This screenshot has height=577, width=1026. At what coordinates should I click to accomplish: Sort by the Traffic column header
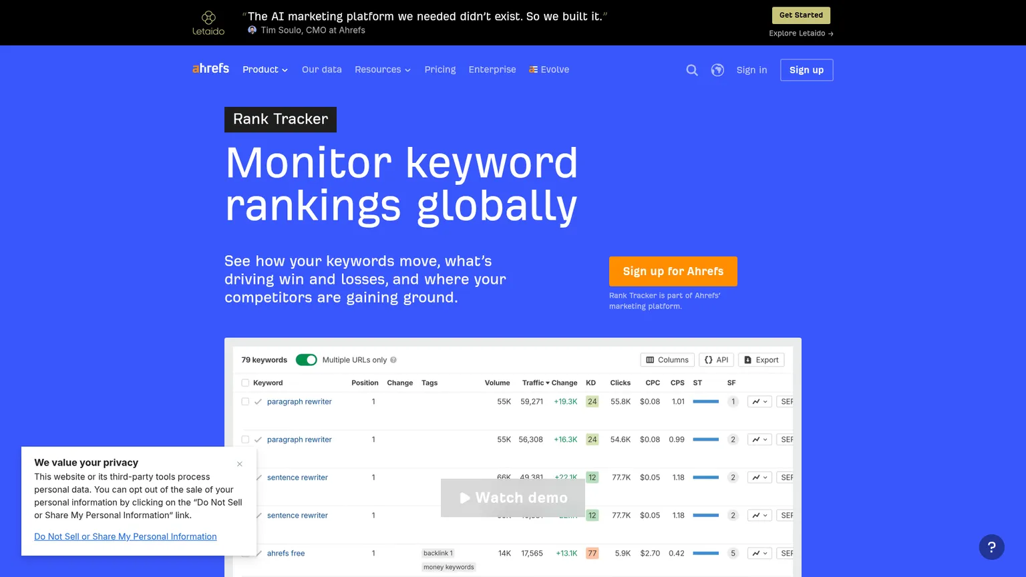[536, 383]
